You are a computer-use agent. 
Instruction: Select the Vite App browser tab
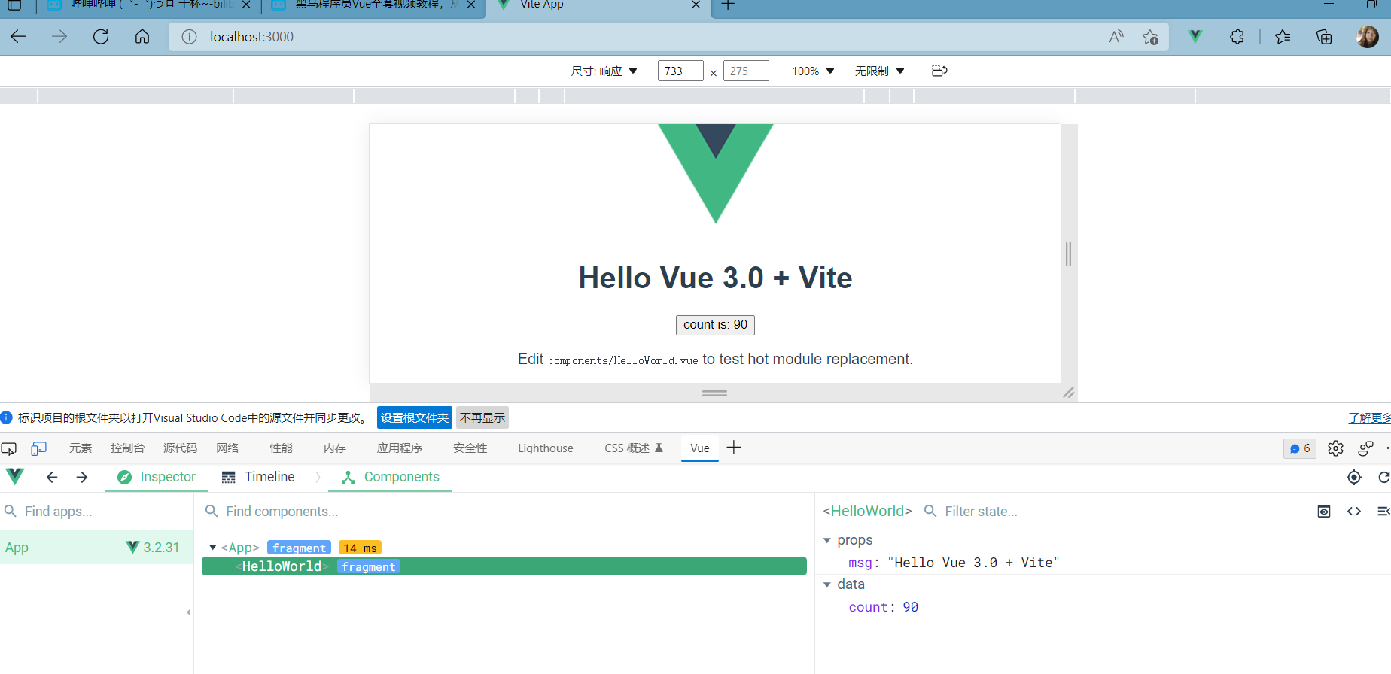pyautogui.click(x=599, y=5)
